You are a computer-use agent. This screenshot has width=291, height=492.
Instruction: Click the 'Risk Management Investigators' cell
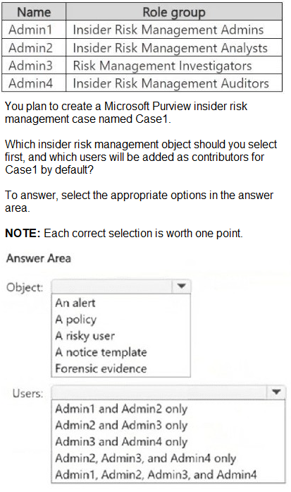[174, 65]
